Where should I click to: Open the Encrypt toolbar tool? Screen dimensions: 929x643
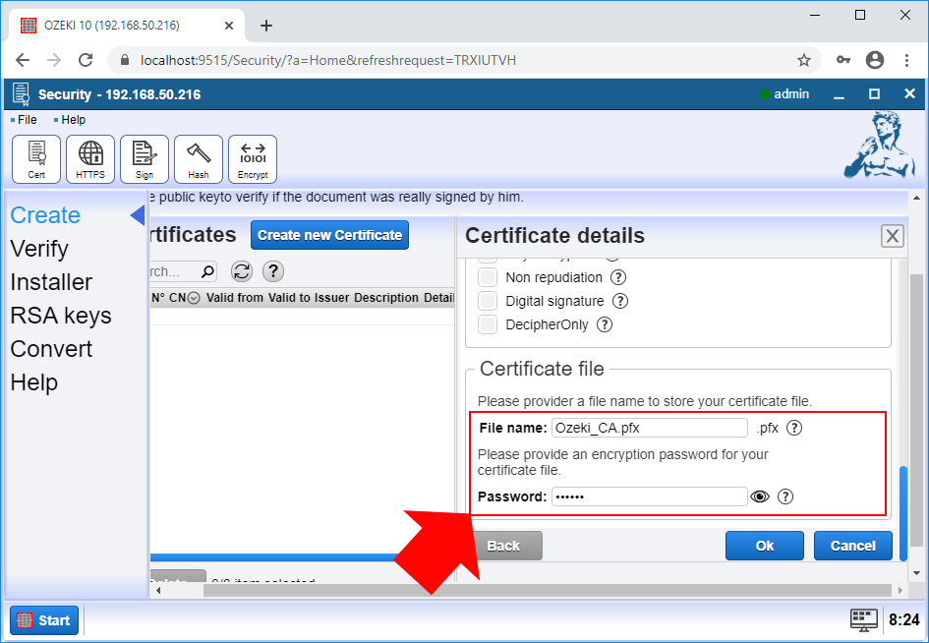(x=253, y=159)
